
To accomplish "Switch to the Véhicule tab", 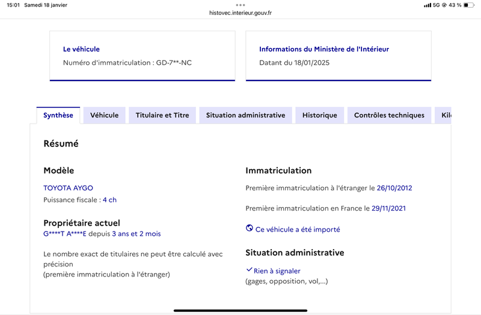I will pos(104,115).
